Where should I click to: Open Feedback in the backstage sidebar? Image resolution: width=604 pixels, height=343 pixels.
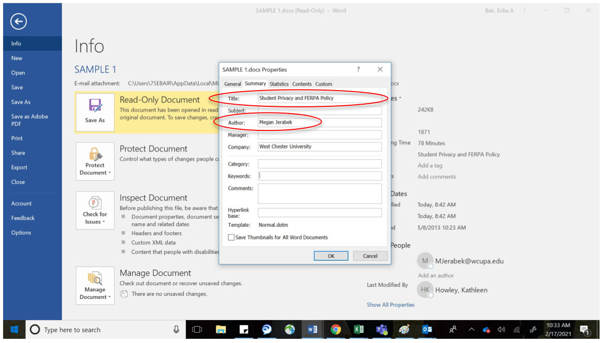click(32, 218)
